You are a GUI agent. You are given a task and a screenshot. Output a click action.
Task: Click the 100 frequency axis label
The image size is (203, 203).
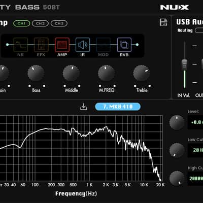point(35,185)
